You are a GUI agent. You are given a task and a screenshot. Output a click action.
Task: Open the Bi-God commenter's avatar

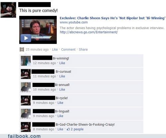[26, 127]
